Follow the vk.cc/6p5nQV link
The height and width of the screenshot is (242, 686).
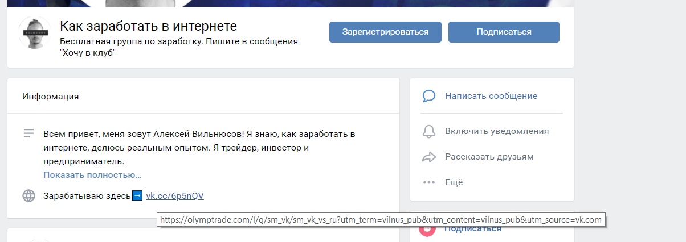click(x=175, y=196)
